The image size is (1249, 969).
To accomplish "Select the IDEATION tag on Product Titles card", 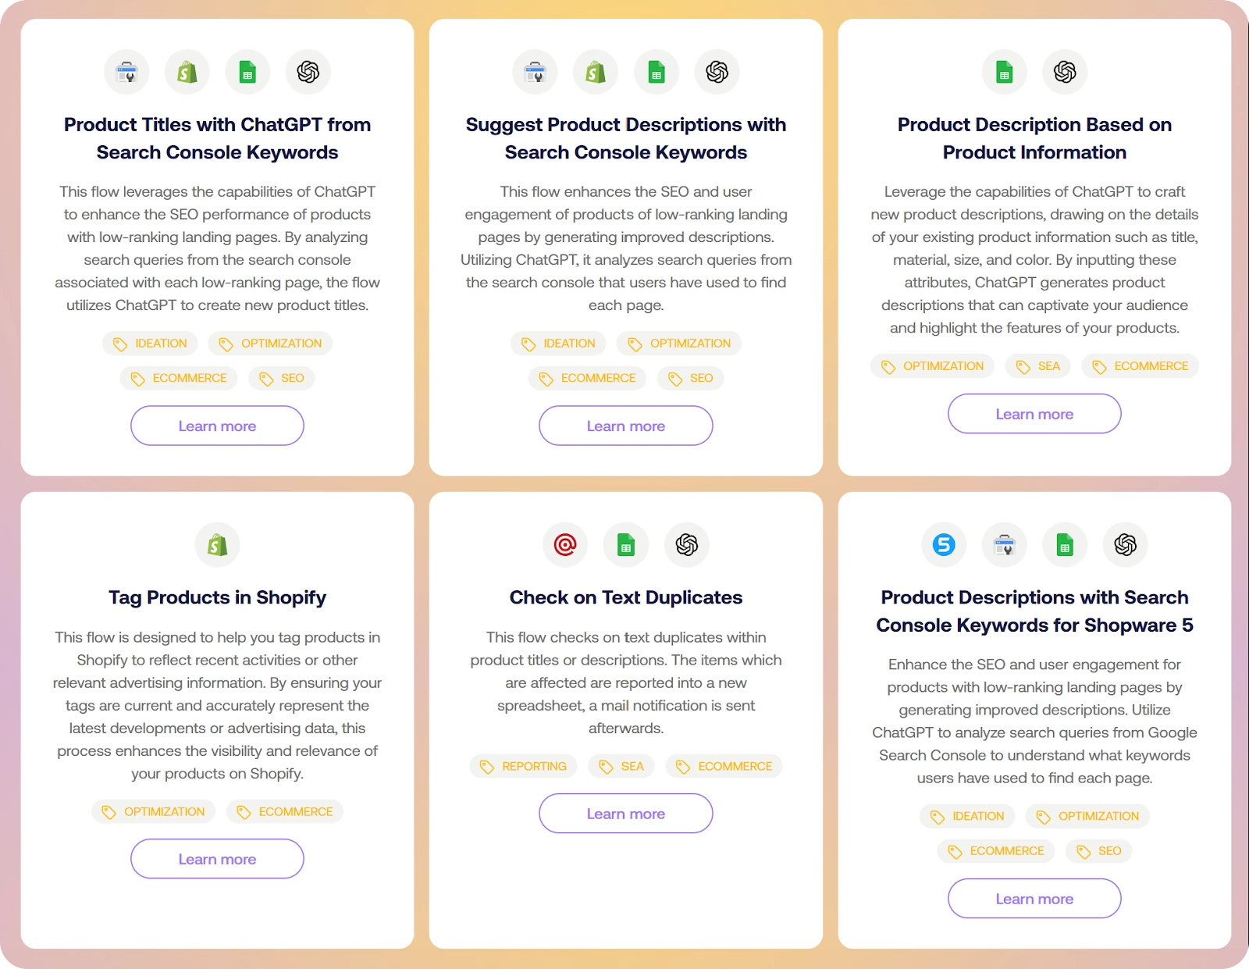I will (x=150, y=343).
